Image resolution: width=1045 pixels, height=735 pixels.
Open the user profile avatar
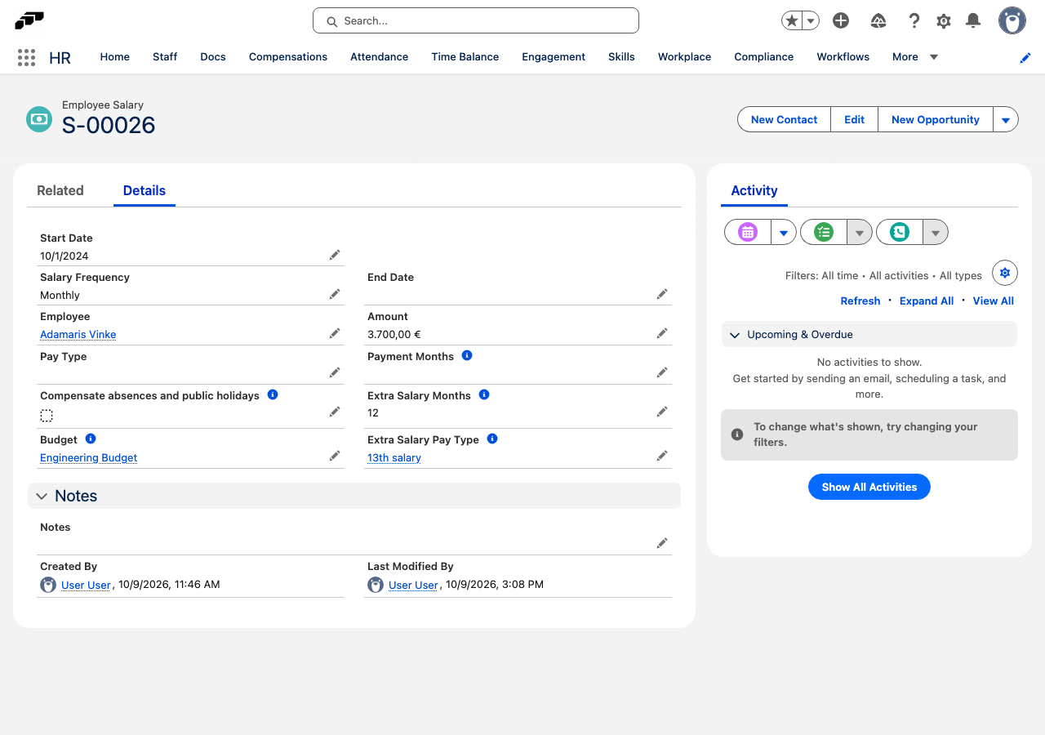[1012, 21]
